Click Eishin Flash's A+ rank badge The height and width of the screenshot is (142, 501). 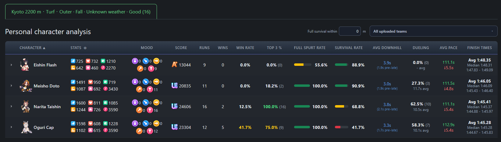coord(175,64)
